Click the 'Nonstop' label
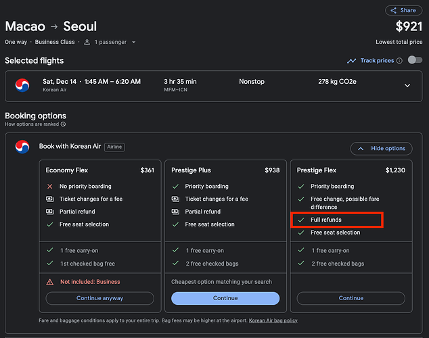This screenshot has height=338, width=429. (252, 82)
